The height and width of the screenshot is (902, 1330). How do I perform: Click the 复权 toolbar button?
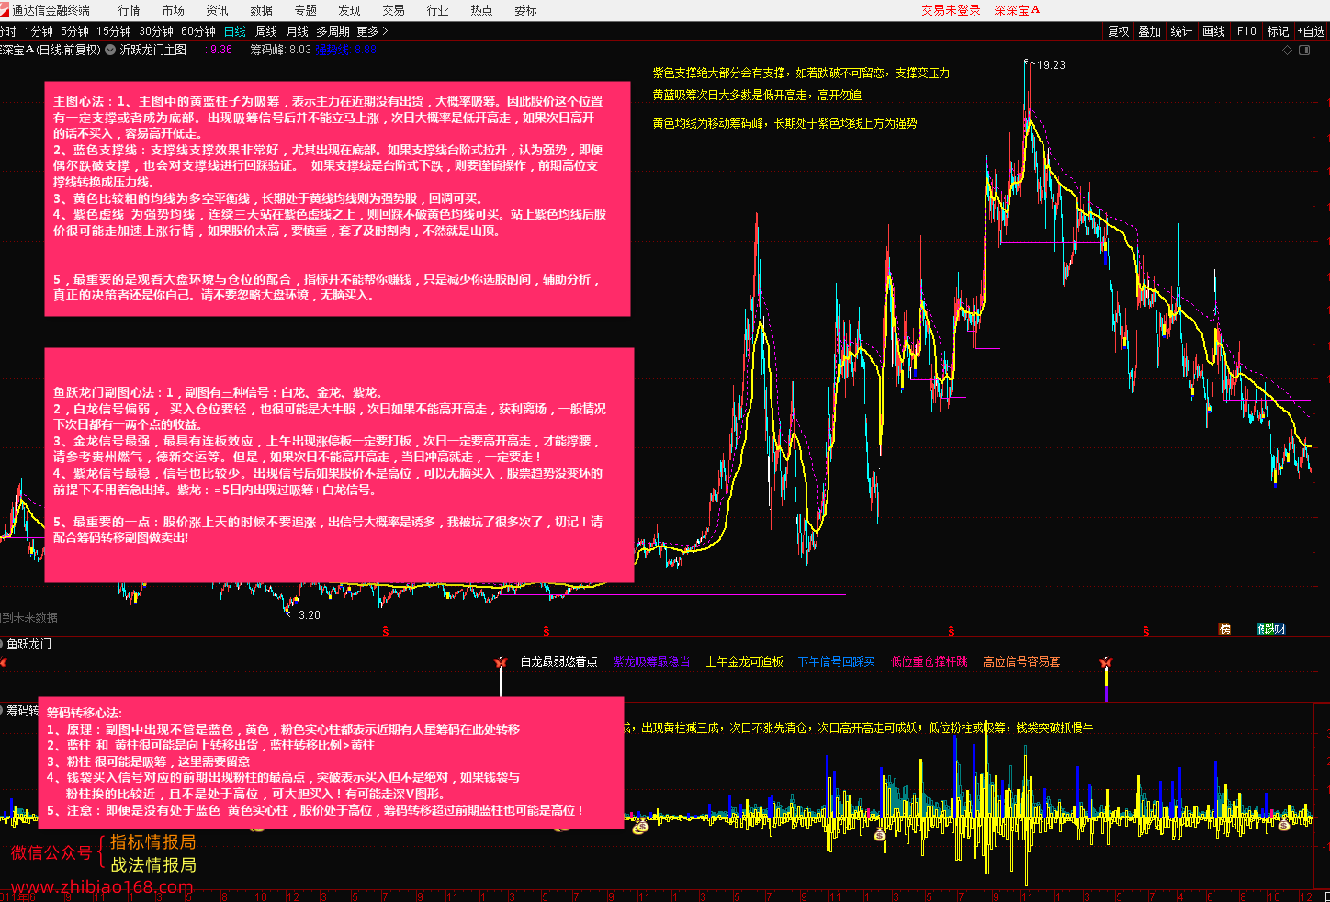1118,31
